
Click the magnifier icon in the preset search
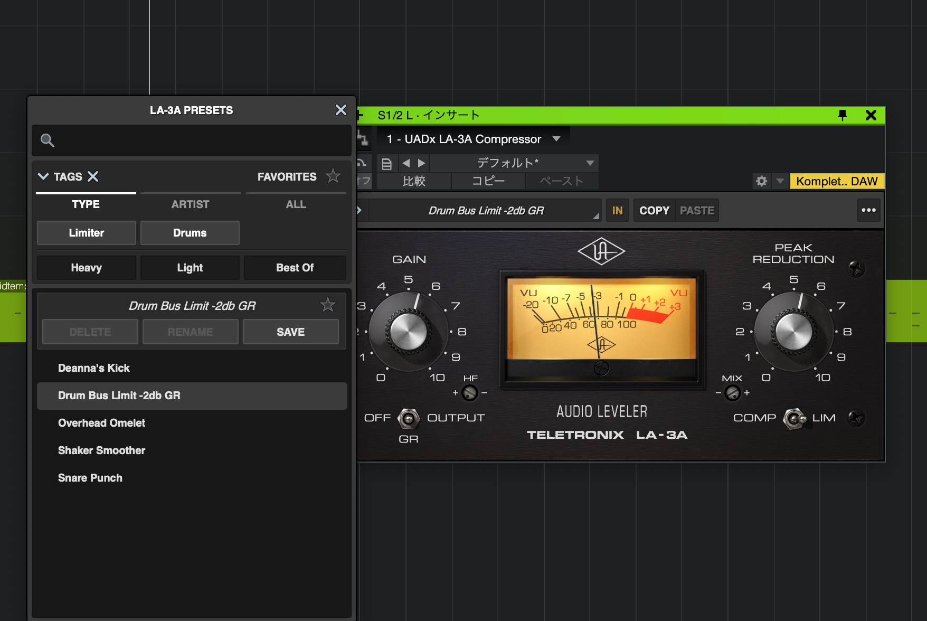pyautogui.click(x=47, y=140)
